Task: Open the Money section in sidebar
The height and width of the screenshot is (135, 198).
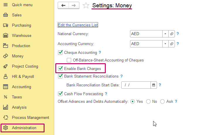Action: 18,56
